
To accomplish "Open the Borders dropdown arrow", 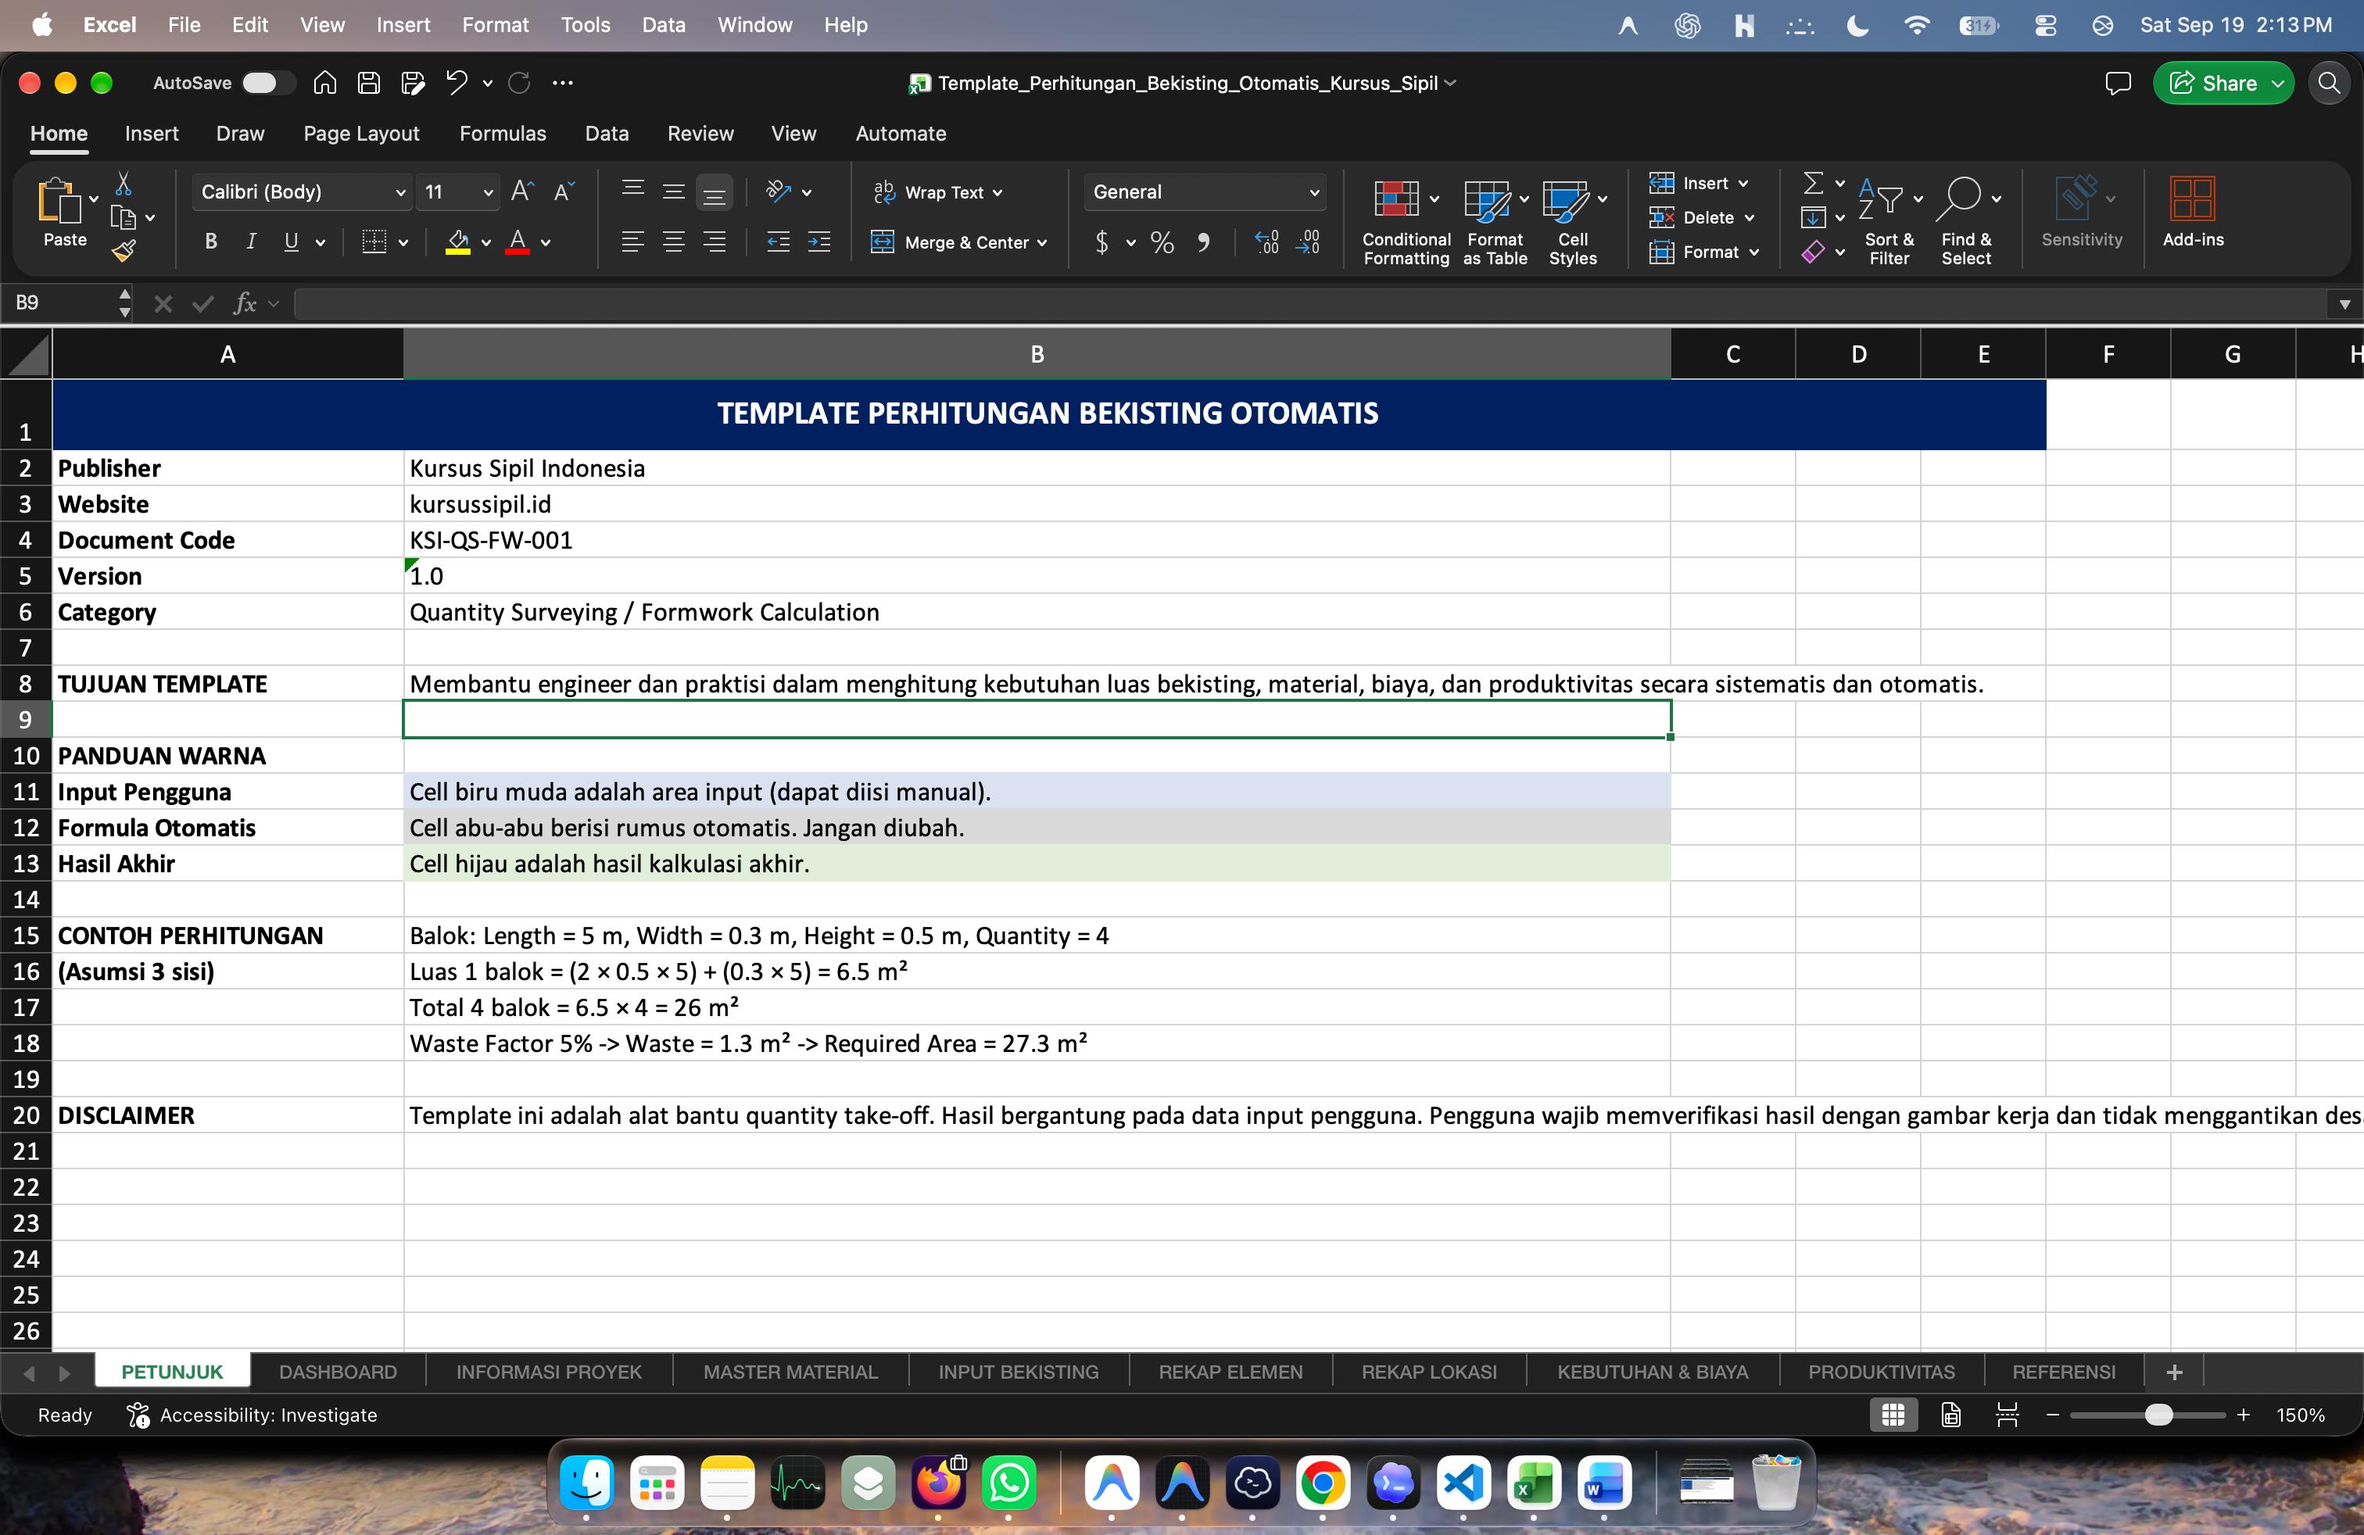I will [x=403, y=242].
